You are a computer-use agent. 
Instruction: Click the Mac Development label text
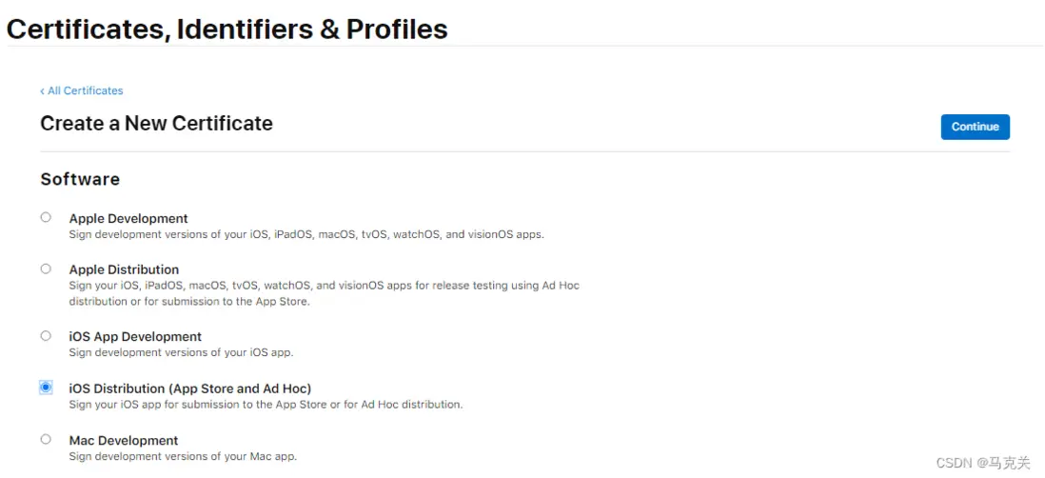tap(124, 441)
